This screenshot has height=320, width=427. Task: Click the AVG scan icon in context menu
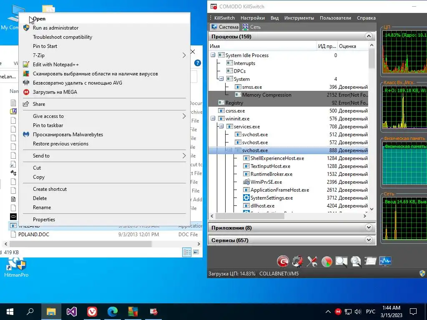click(x=26, y=74)
